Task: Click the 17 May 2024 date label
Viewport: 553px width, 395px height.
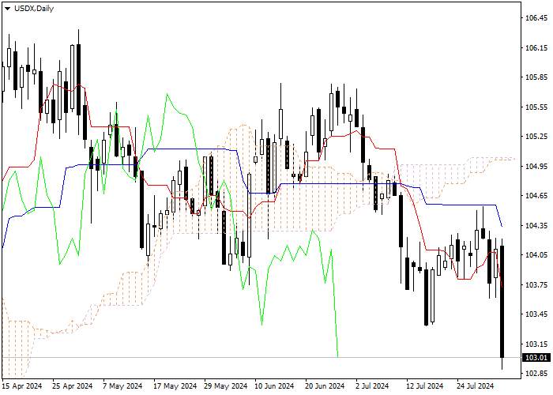Action: pos(175,386)
